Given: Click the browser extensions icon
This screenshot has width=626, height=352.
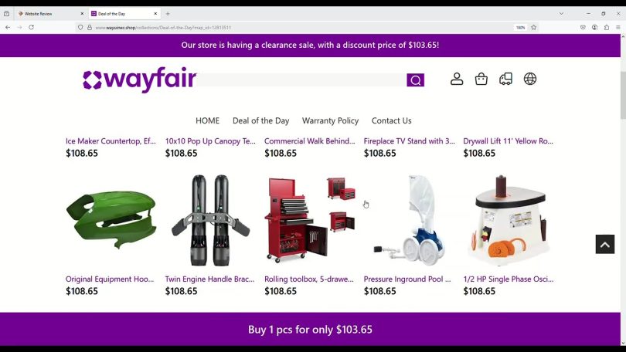Looking at the screenshot, I should pyautogui.click(x=607, y=28).
